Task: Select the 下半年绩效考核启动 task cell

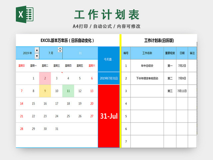Action: 147,78
